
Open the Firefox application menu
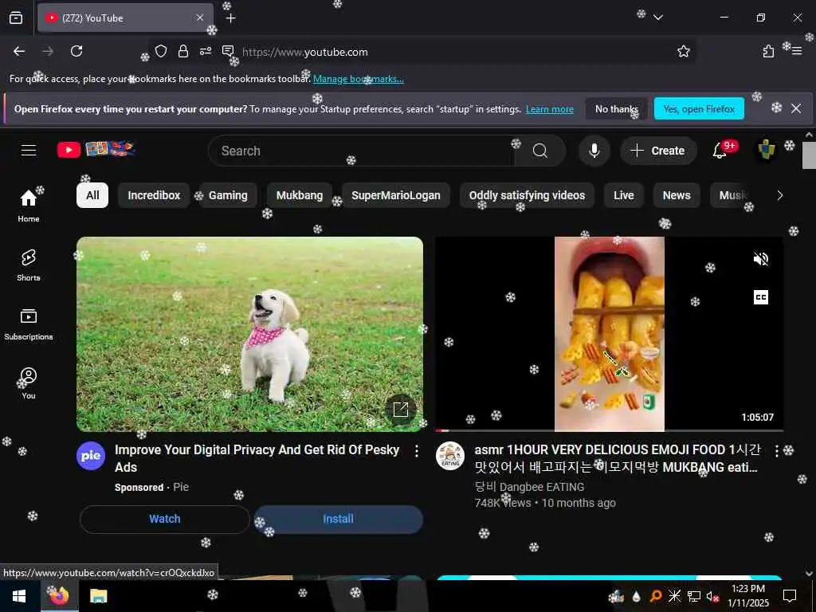click(797, 51)
